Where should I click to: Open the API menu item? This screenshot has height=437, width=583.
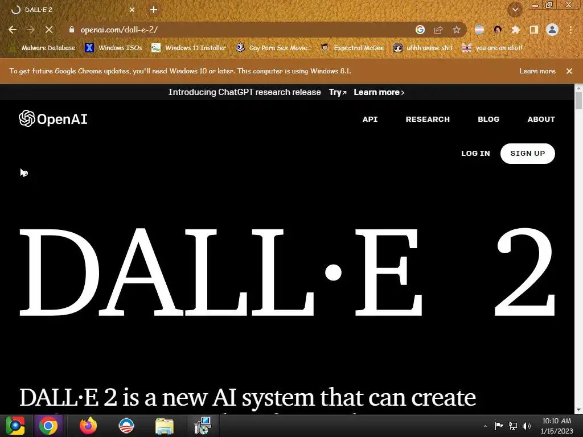click(370, 119)
